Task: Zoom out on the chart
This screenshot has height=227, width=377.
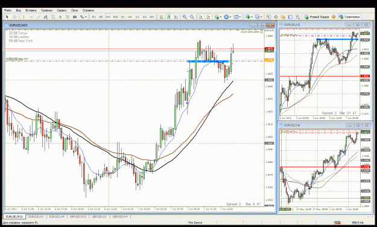Action: pyautogui.click(x=192, y=17)
